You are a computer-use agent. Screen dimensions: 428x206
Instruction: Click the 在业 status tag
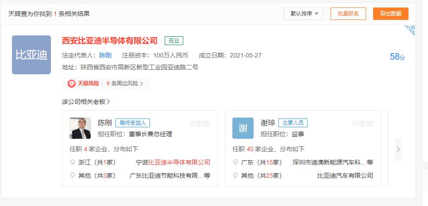point(174,41)
